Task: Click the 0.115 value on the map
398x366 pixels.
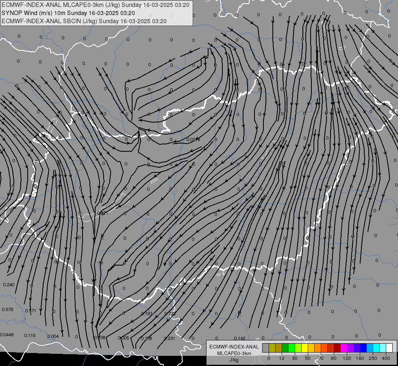Action: pyautogui.click(x=30, y=335)
